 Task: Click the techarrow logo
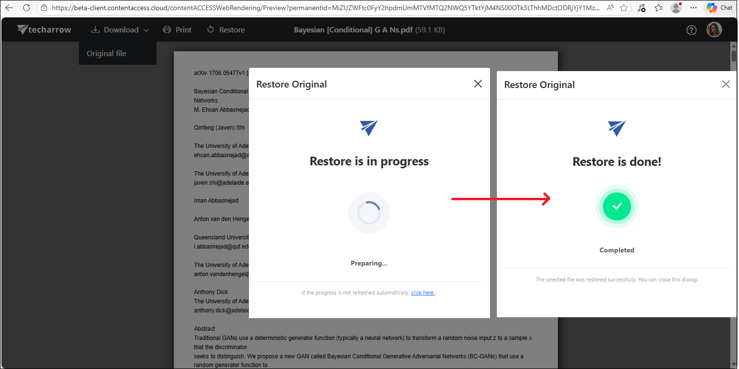tap(44, 30)
